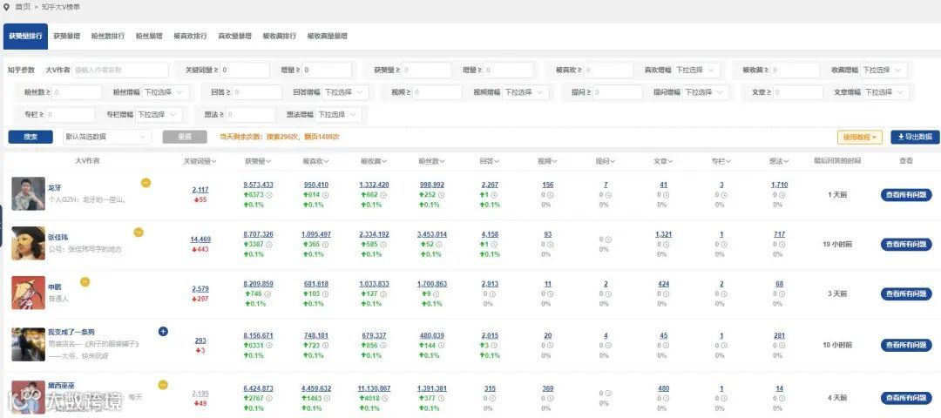The image size is (941, 418).
Task: Click the 首页 breadcrumb link
Action: [x=23, y=7]
